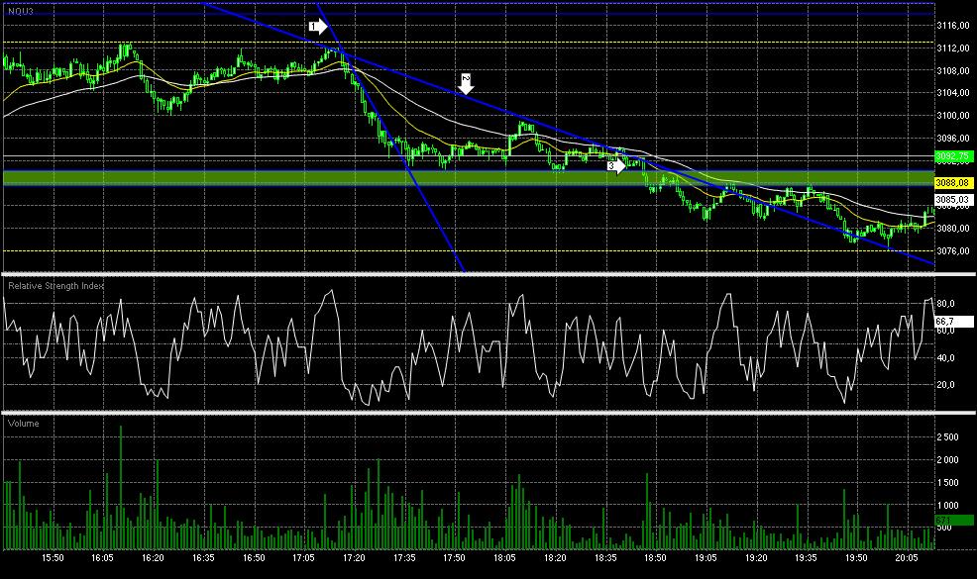Image resolution: width=977 pixels, height=579 pixels.
Task: Click the 3112,00 price axis label
Action: [953, 48]
